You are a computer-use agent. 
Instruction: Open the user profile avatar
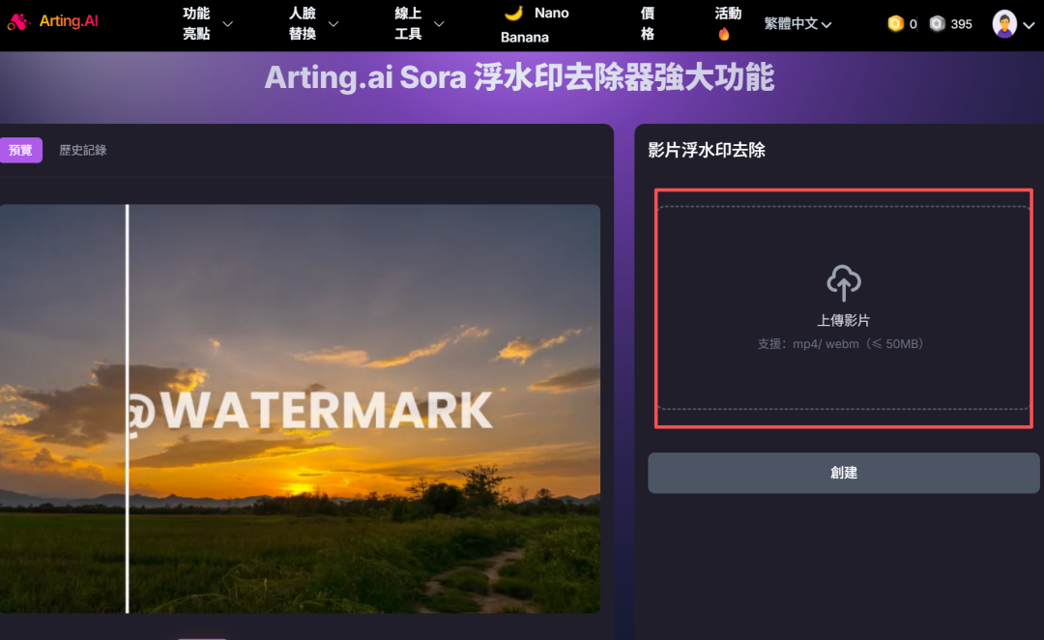1004,23
